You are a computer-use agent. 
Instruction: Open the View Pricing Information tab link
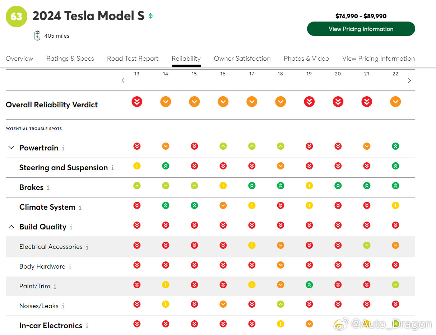[378, 59]
